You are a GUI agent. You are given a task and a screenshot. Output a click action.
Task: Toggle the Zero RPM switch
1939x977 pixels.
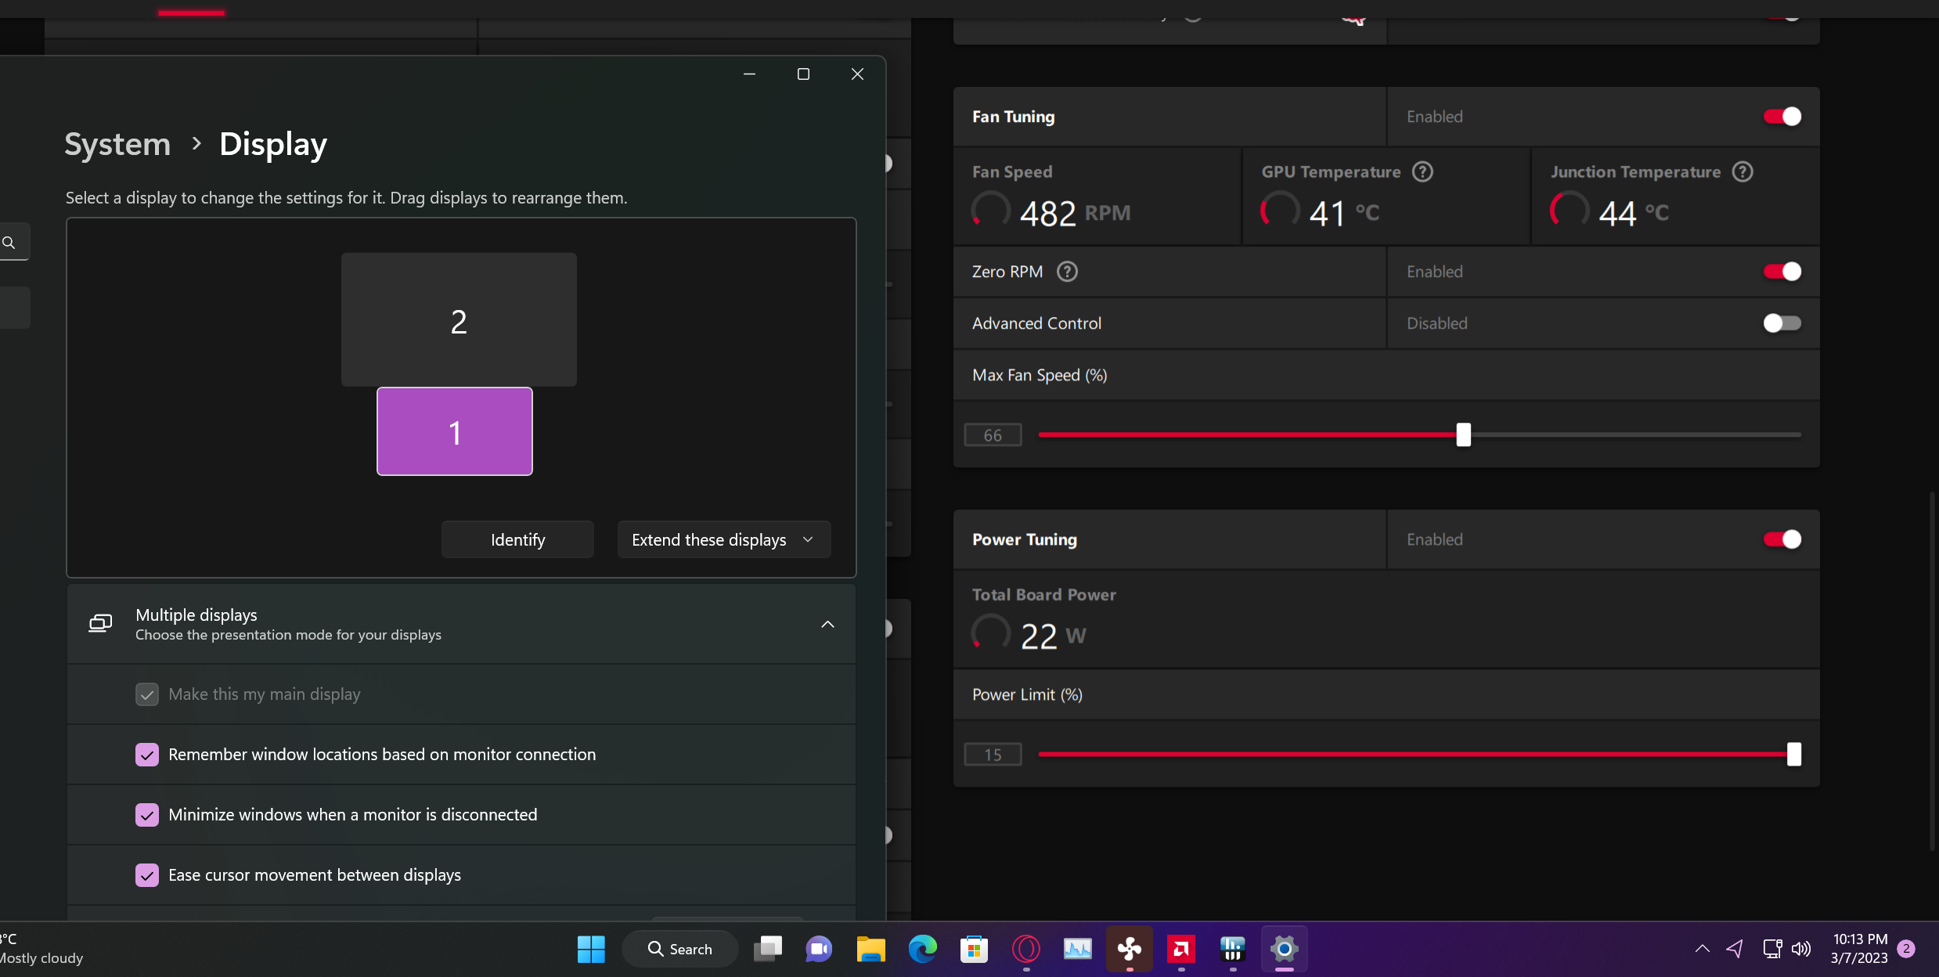click(1782, 272)
